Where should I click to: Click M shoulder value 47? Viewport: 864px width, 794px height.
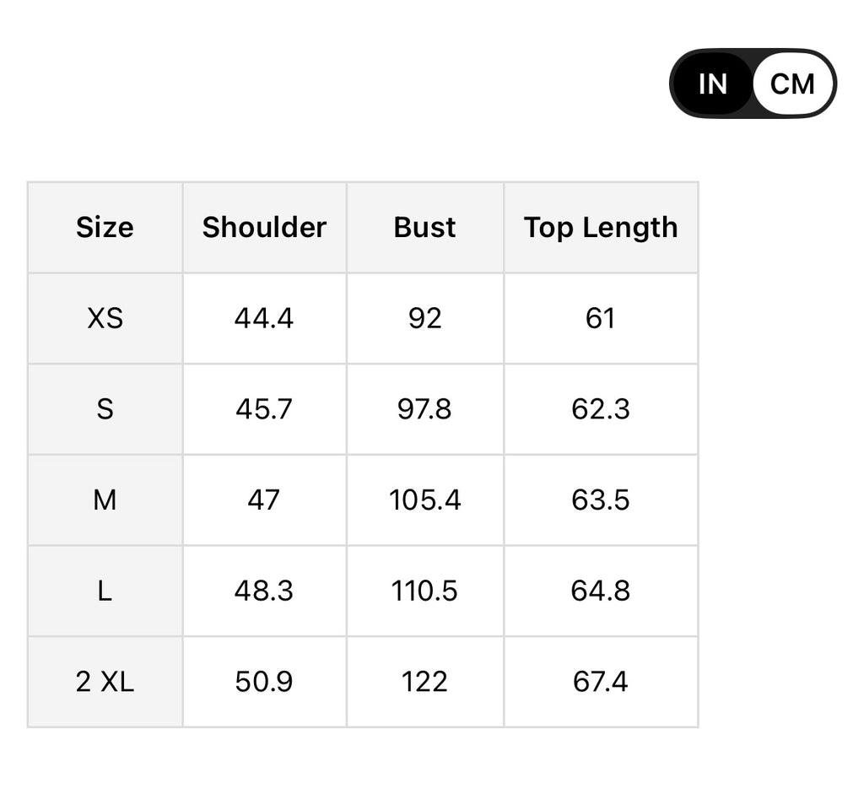(x=264, y=500)
